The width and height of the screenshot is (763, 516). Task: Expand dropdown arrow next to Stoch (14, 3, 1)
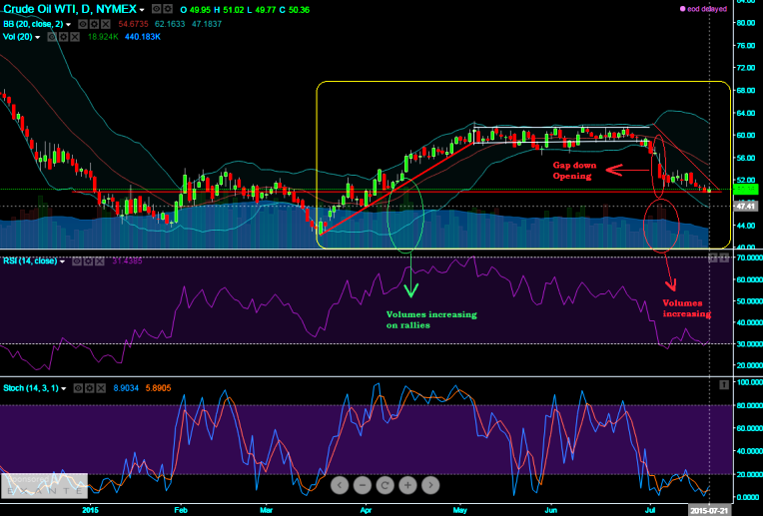pos(64,388)
